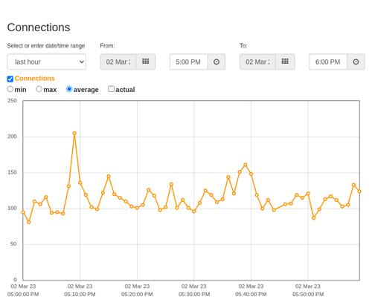Click the To date field showing 02 Mar
Image resolution: width=372 pixels, height=299 pixels.
pyautogui.click(x=257, y=62)
